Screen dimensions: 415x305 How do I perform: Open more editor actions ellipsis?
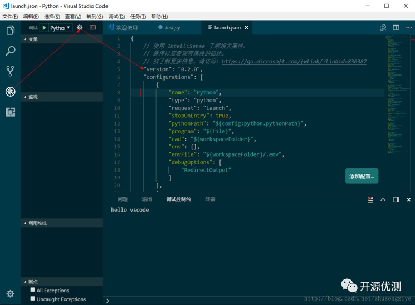coord(409,27)
